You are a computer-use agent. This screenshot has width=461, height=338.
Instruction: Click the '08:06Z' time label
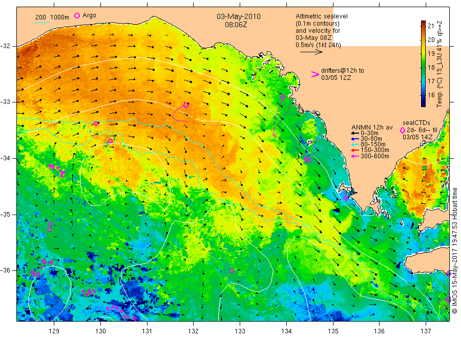236,25
